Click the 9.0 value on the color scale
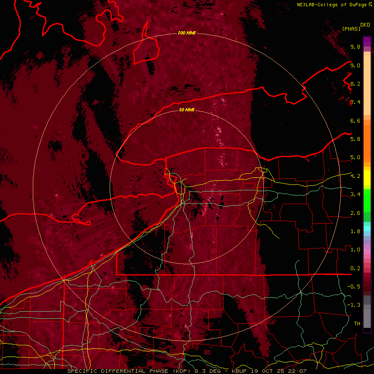This screenshot has width=374, height=374. coord(355,65)
